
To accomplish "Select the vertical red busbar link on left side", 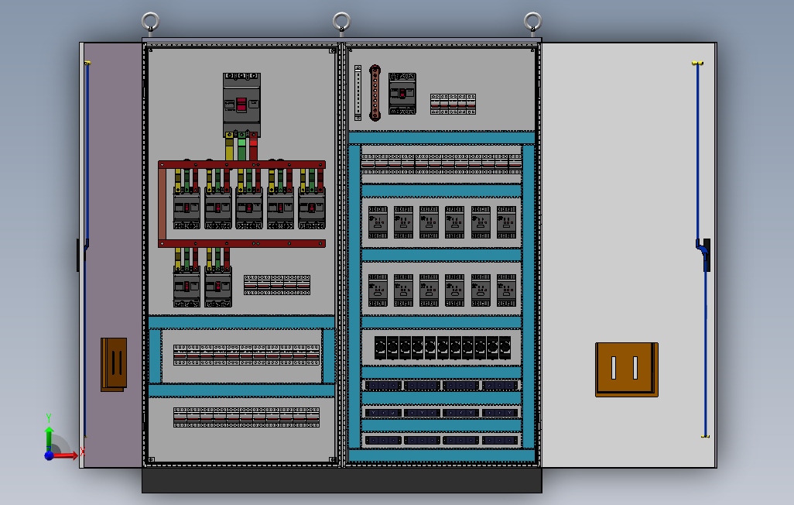I will [162, 204].
